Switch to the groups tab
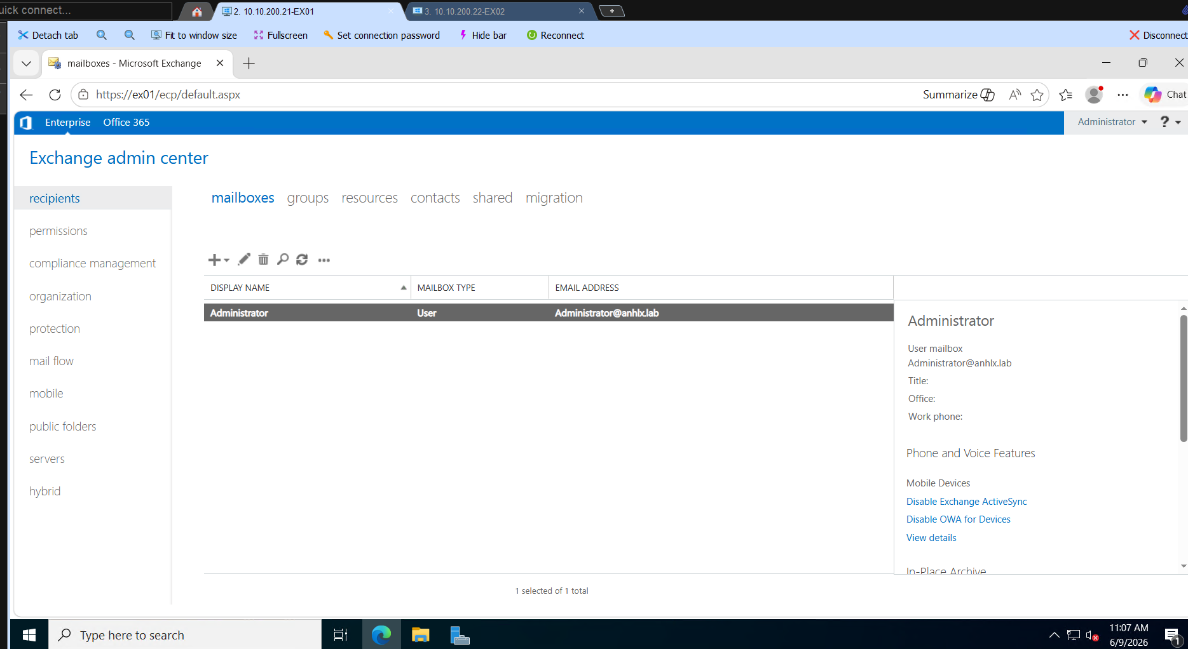1188x649 pixels. tap(308, 198)
